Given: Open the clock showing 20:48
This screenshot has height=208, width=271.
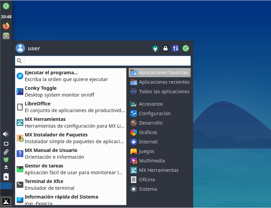Looking at the screenshot, I should point(6,17).
